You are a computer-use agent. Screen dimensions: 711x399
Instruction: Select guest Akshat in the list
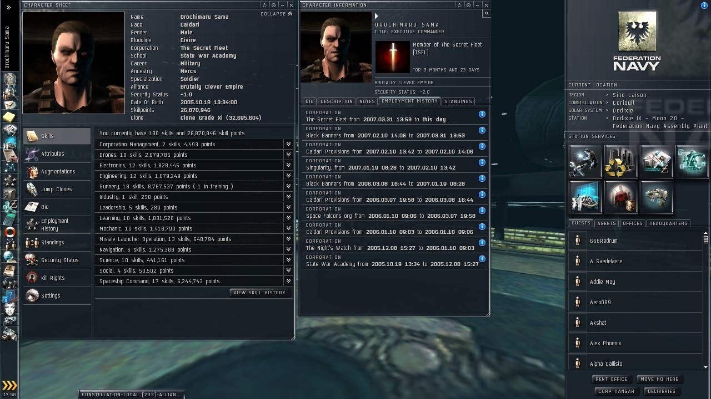coord(635,323)
